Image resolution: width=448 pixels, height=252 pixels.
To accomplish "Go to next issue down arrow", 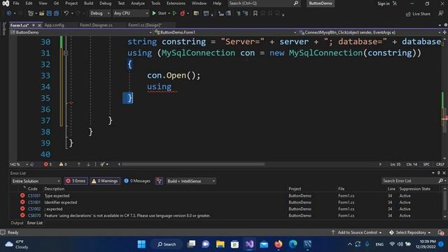I will pos(88,164).
